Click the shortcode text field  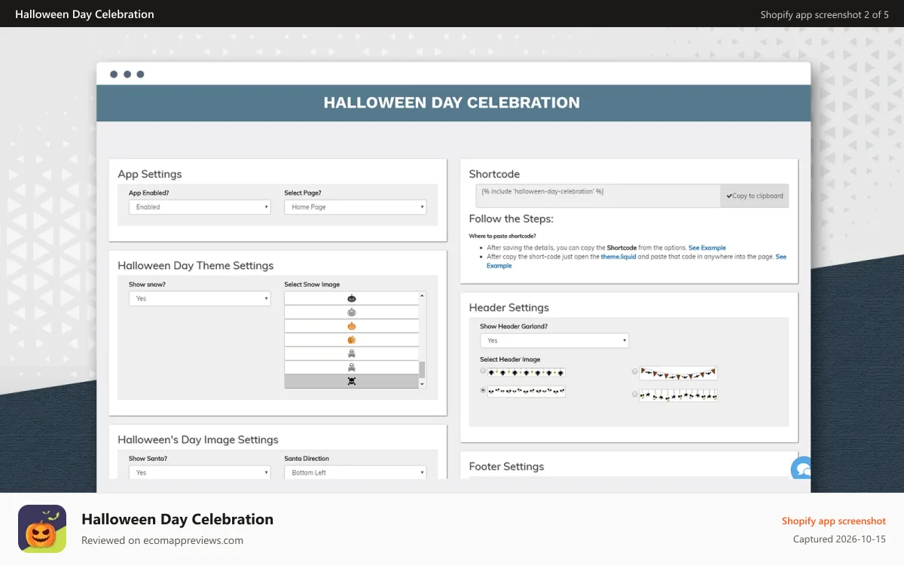point(598,196)
